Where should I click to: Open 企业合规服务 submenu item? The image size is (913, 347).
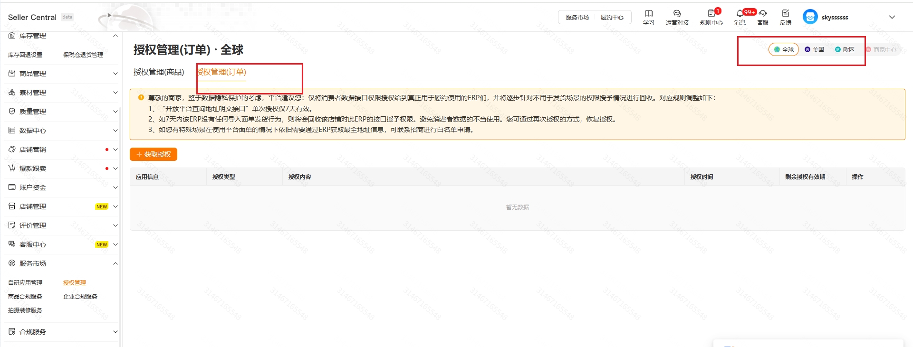80,297
